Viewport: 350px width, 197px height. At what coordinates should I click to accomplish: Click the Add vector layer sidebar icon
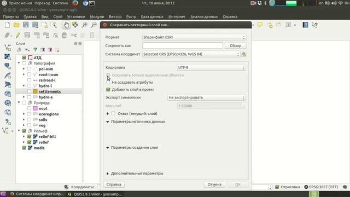tap(7, 48)
